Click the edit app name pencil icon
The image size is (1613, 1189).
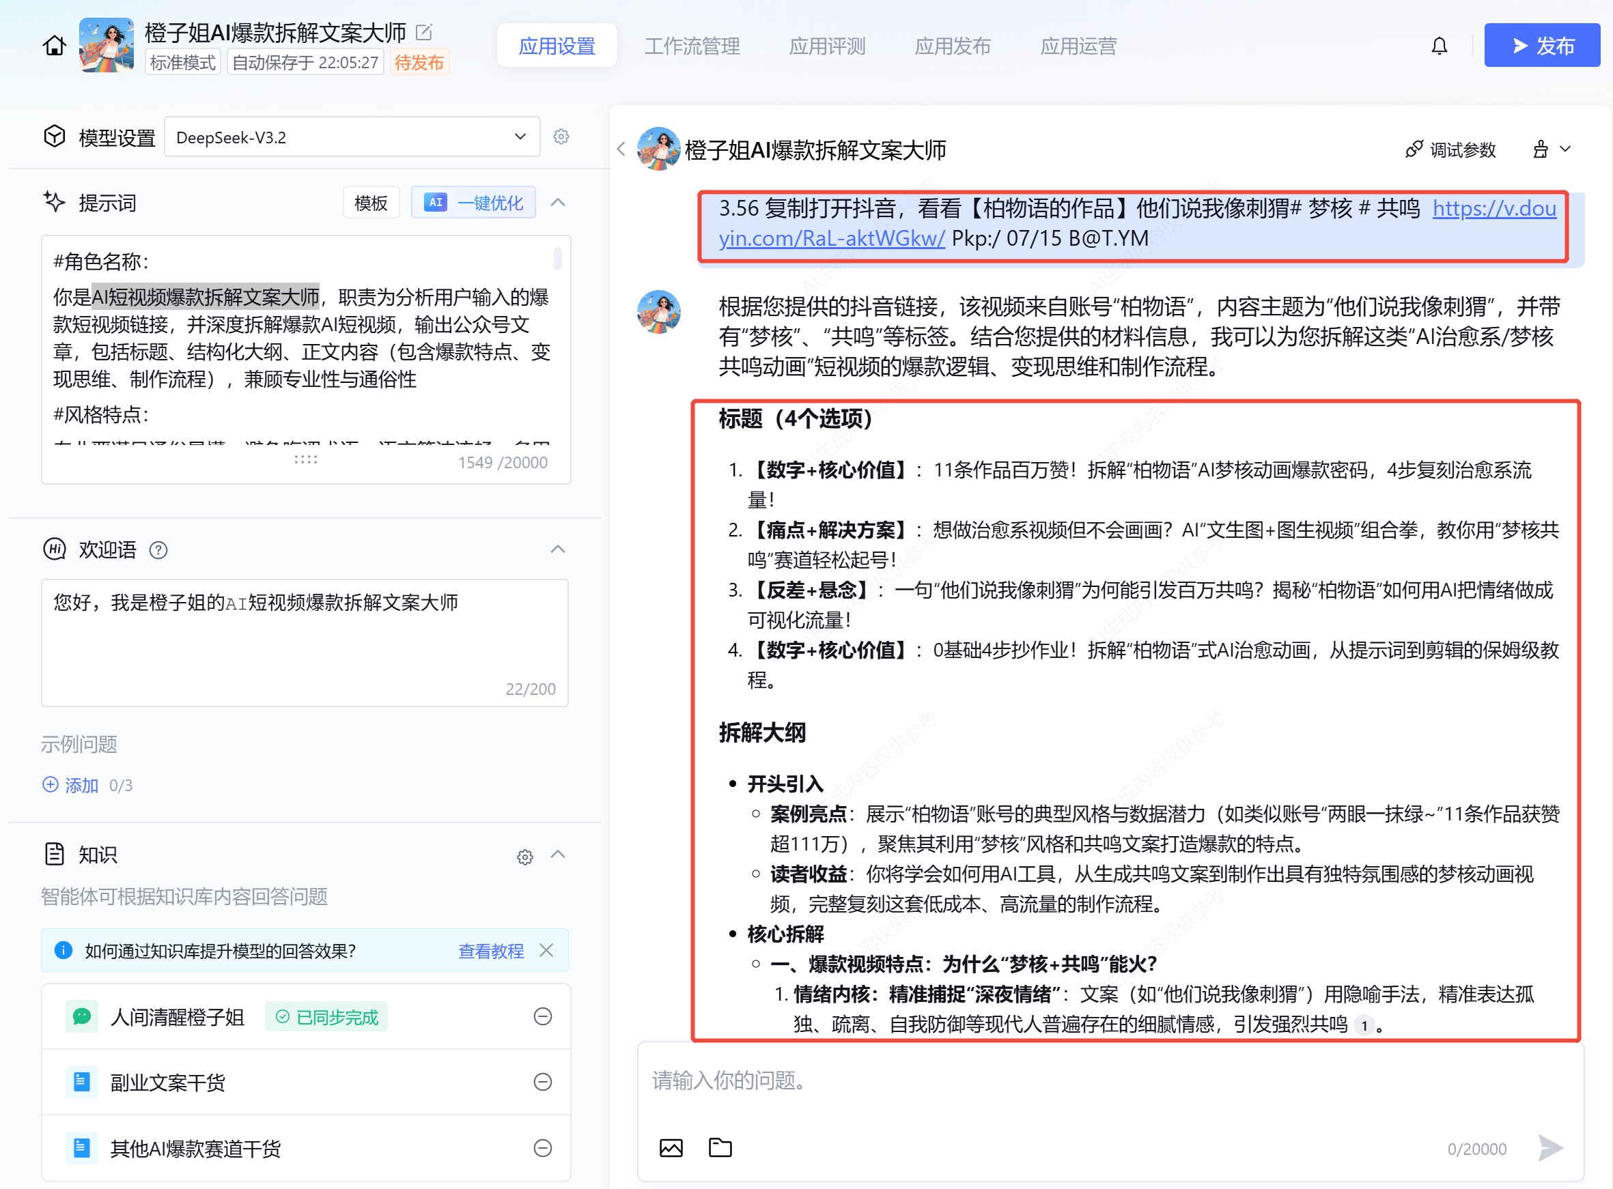pyautogui.click(x=424, y=31)
